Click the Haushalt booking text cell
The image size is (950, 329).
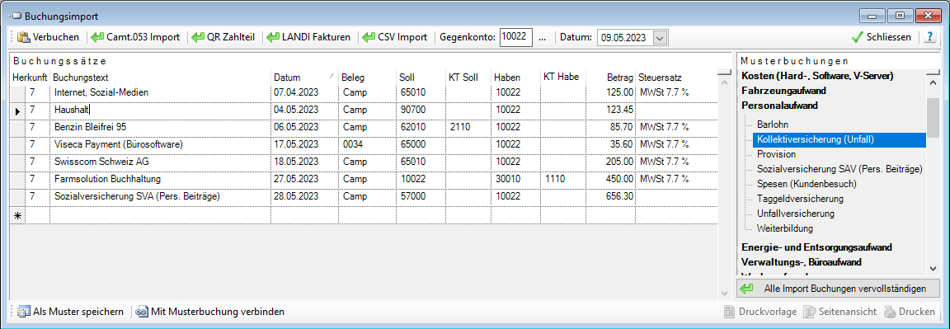tap(160, 110)
